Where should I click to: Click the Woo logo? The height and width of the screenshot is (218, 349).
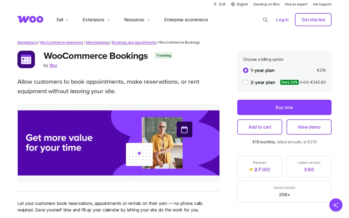pos(30,19)
